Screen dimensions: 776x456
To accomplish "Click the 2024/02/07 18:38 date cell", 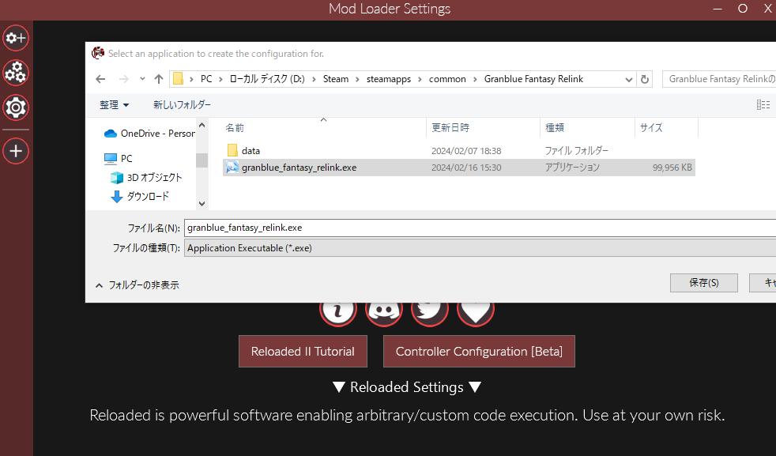I will tap(466, 150).
